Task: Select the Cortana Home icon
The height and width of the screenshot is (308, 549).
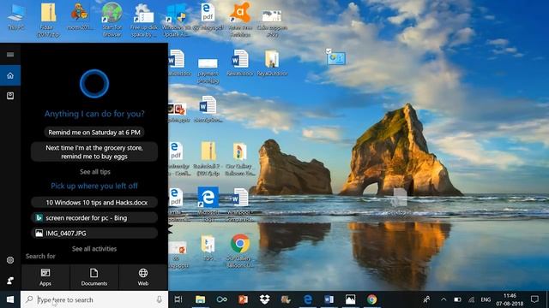Action: pyautogui.click(x=10, y=75)
